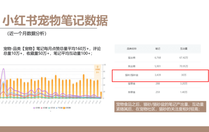Click the purple legend marker under the chart
This screenshot has height=132, width=209.
34,108
